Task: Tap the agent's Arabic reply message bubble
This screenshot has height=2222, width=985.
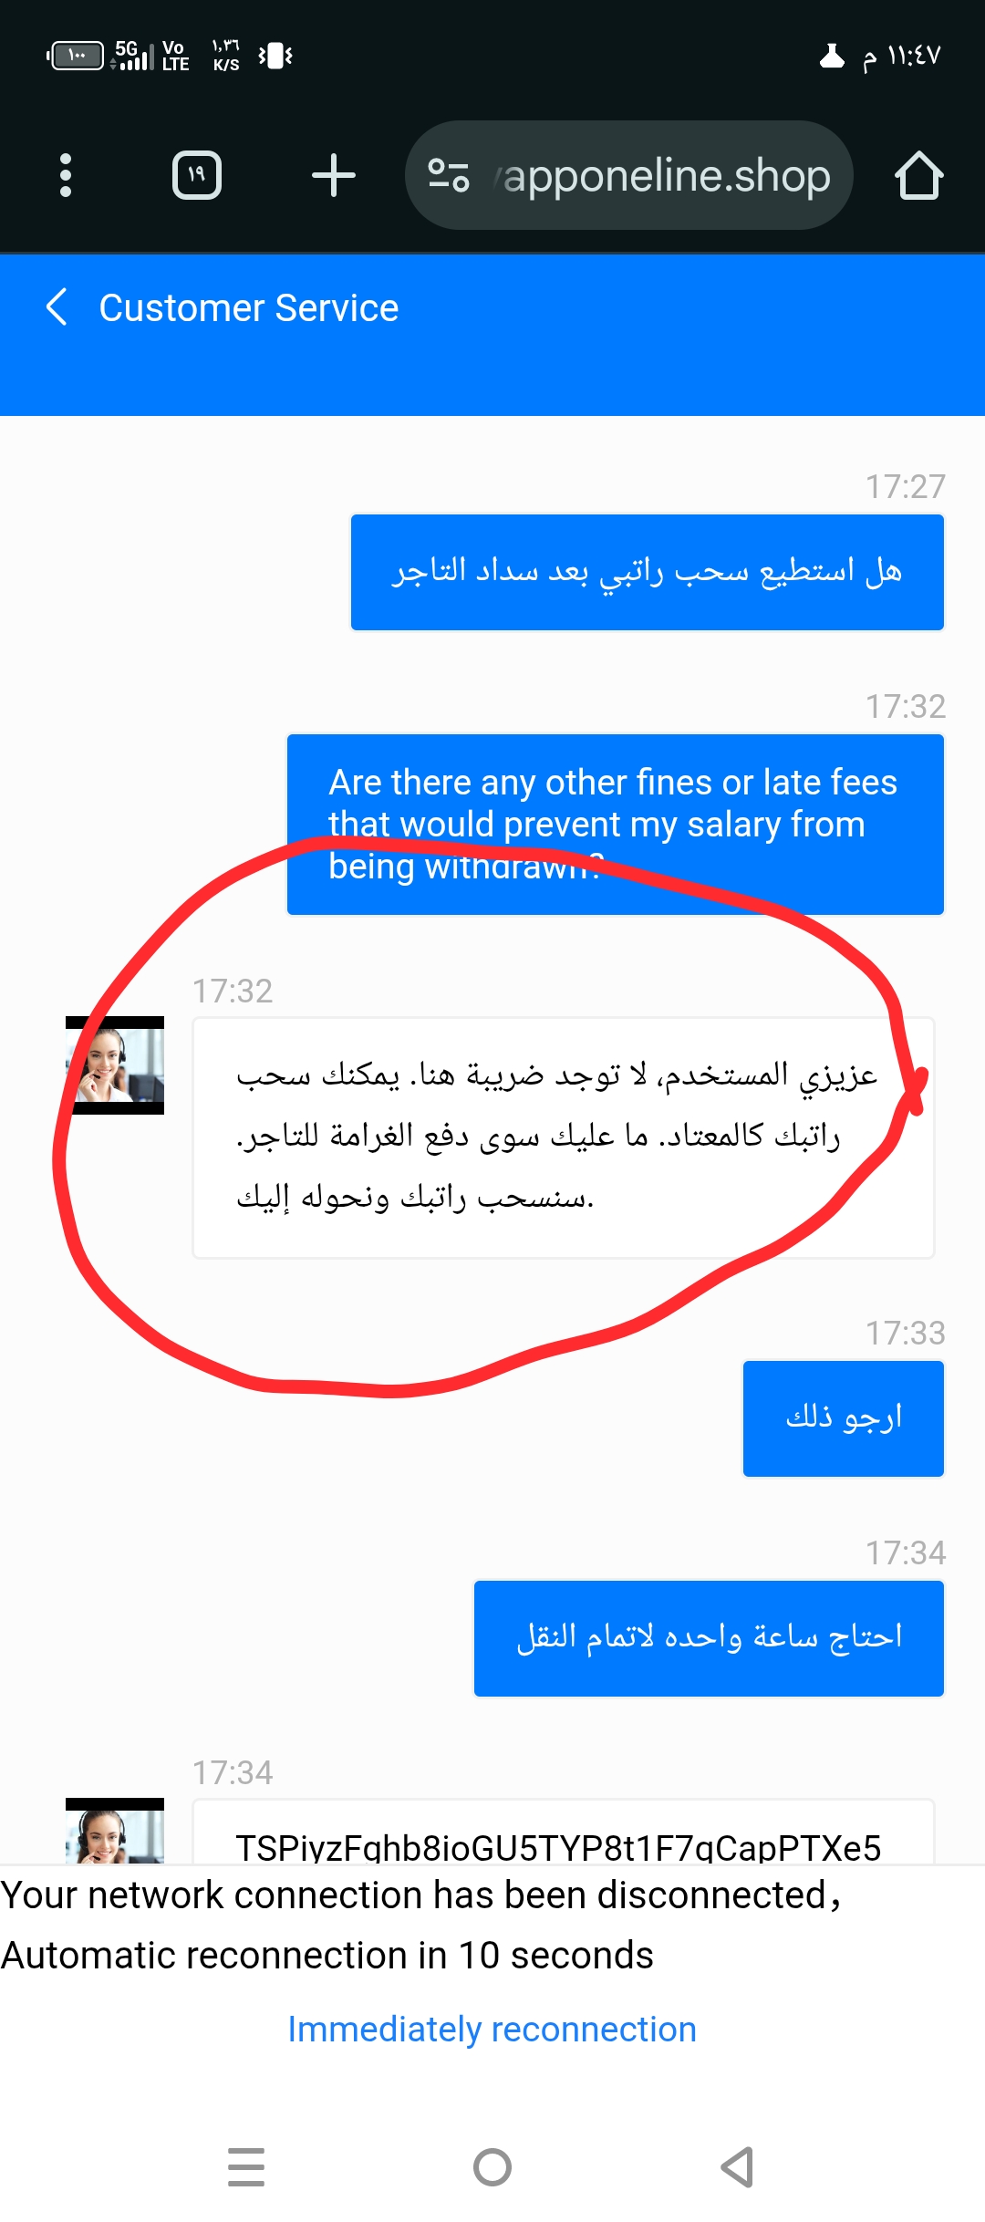Action: 564,1137
